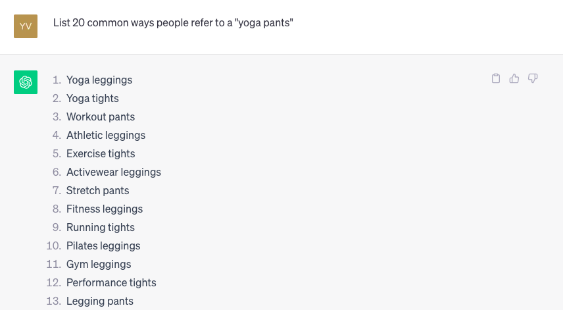The height and width of the screenshot is (310, 563).
Task: Click on "Gym leggings" text
Action: click(99, 265)
